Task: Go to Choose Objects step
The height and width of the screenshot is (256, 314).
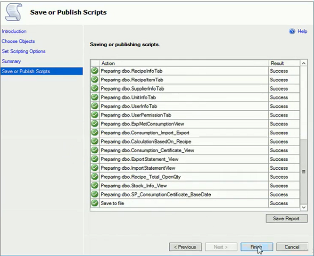Action: pos(18,41)
